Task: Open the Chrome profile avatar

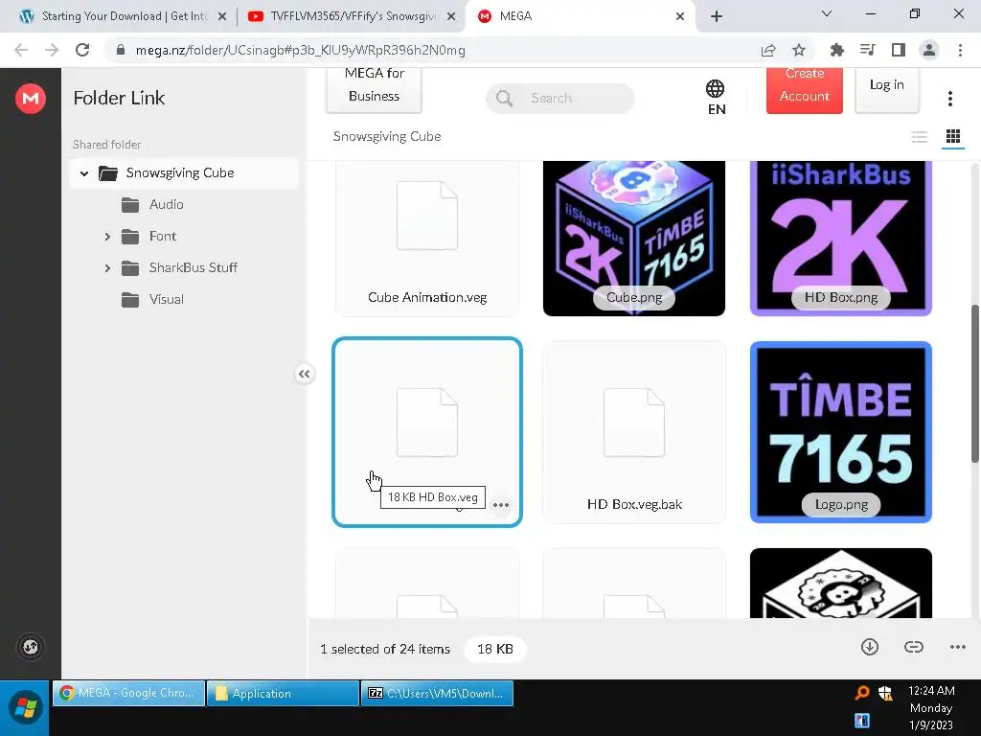Action: click(929, 50)
